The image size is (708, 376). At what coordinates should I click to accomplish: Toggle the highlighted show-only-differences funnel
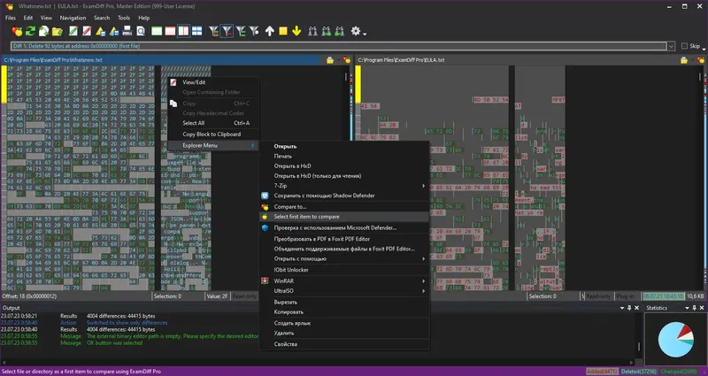pyautogui.click(x=227, y=31)
